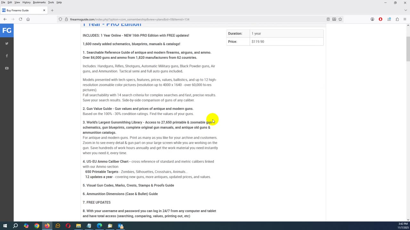The height and width of the screenshot is (230, 410).
Task: Open the Firefox hamburger application menu
Action: [x=405, y=19]
